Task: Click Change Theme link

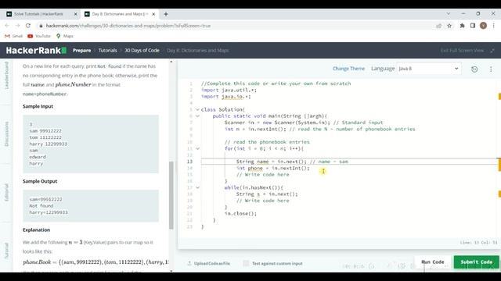Action: coord(348,69)
